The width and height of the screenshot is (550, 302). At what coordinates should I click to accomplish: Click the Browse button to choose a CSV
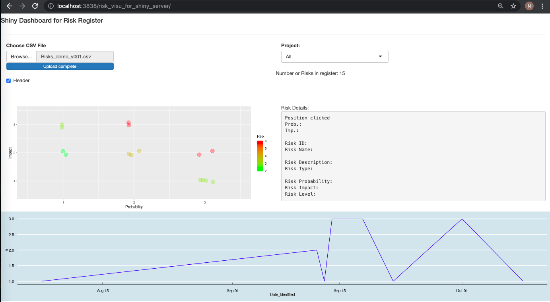[x=21, y=56]
